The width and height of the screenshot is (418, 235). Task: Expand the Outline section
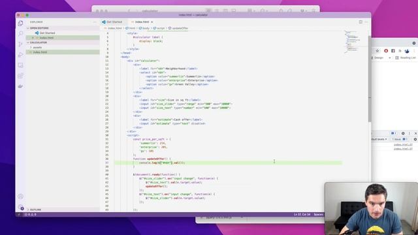click(x=35, y=210)
